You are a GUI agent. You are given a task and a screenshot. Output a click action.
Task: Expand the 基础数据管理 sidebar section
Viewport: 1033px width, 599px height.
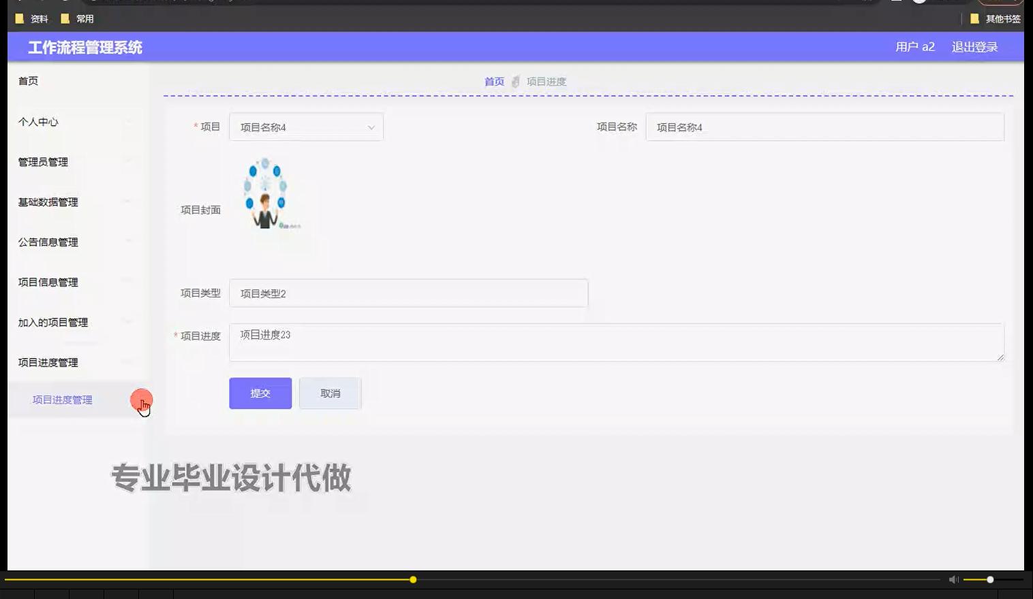47,202
